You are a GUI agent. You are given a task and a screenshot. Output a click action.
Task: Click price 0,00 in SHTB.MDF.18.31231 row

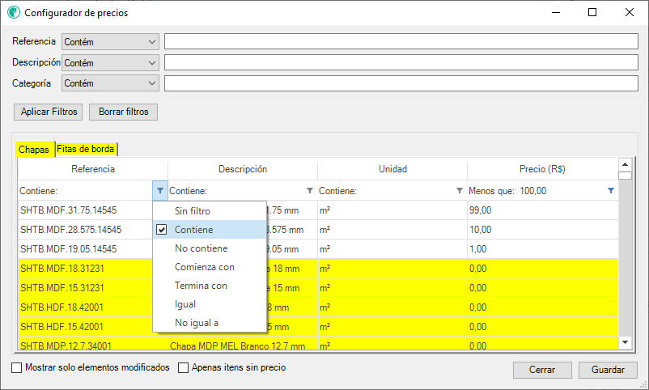[543, 269]
